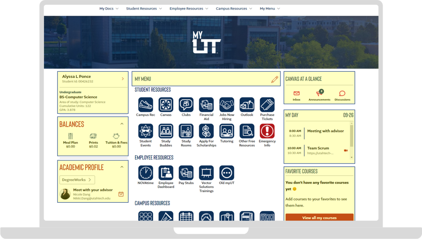The width and height of the screenshot is (422, 239).
Task: Click the Pay Stubs icon
Action: tap(186, 173)
